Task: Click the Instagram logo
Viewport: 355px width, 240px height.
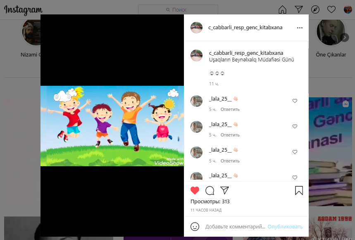Action: [23, 10]
